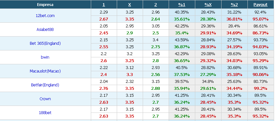The height and width of the screenshot is (121, 275).
Task: Sort by the 2 column header
Action: coord(156,5)
